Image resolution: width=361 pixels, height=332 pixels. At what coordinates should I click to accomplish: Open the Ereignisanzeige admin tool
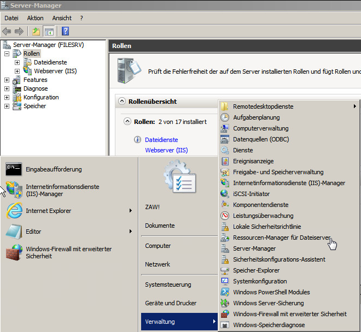[x=253, y=161]
